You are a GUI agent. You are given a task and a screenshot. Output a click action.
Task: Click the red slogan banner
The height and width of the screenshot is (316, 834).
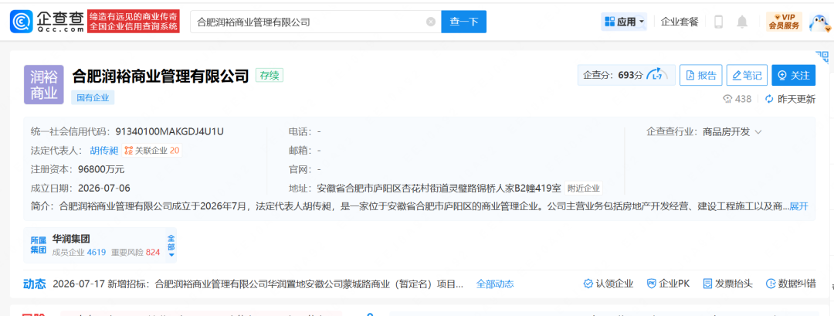[133, 22]
